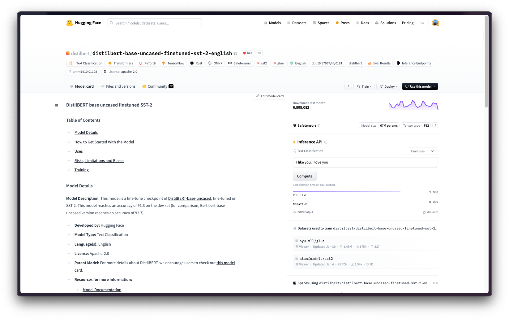Open Safetensors viewer arrow icon
Viewport: 509px width, 319px height.
[x=435, y=125]
